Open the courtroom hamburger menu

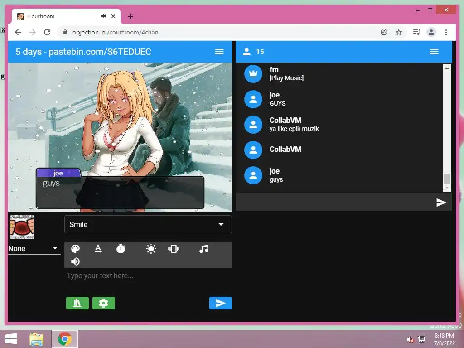(219, 52)
